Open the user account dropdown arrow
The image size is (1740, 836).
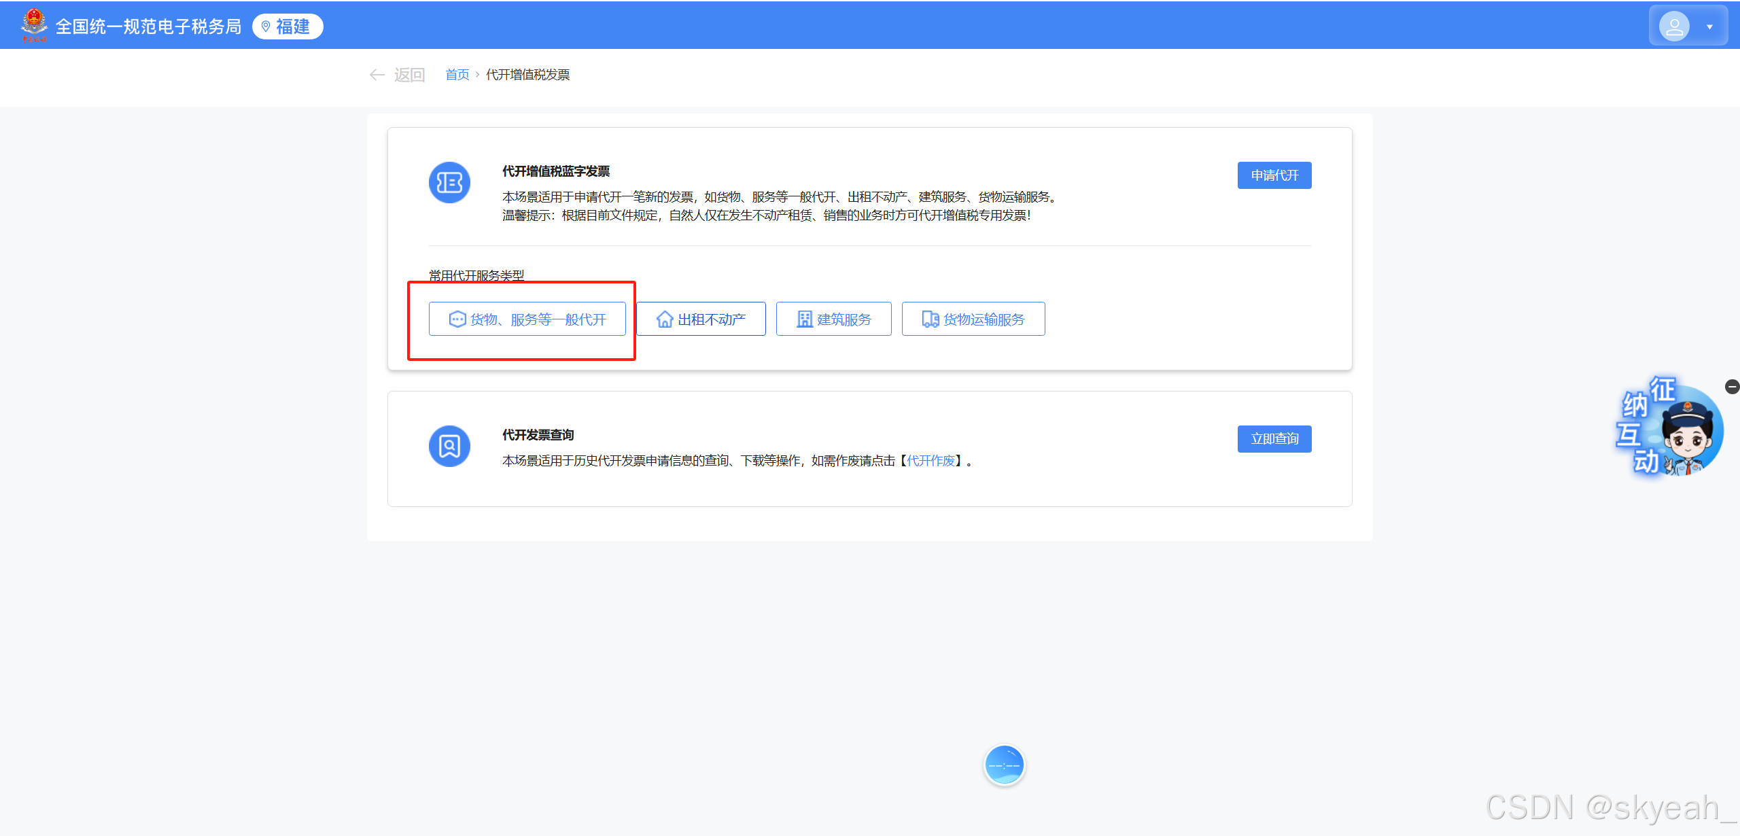[1710, 28]
